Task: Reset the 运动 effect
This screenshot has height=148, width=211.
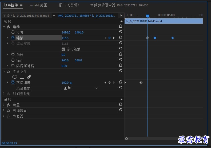Action: pyautogui.click(x=121, y=26)
